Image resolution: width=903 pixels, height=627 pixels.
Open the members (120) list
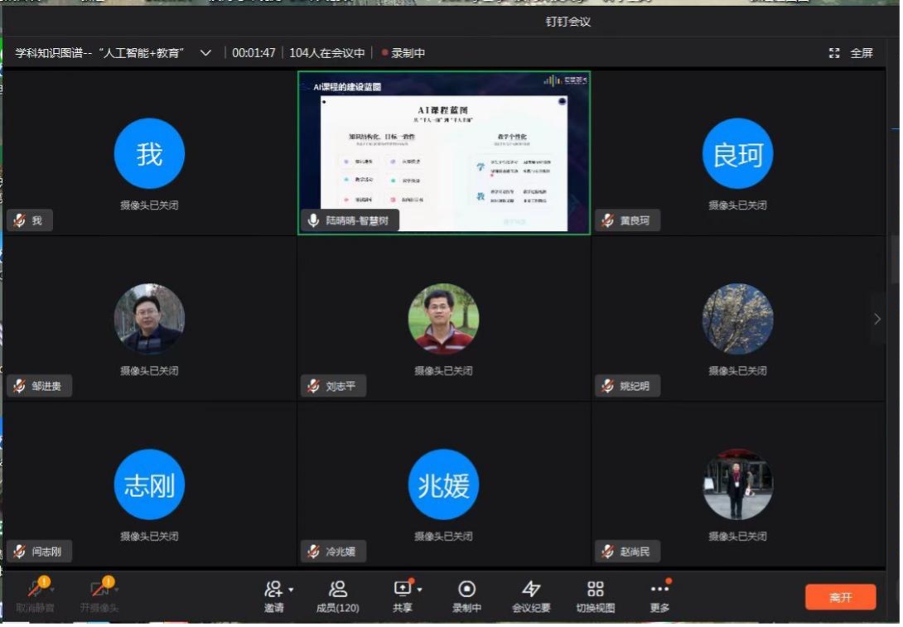(337, 589)
